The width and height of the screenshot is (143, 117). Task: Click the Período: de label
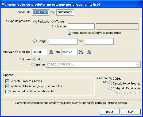[23, 12]
